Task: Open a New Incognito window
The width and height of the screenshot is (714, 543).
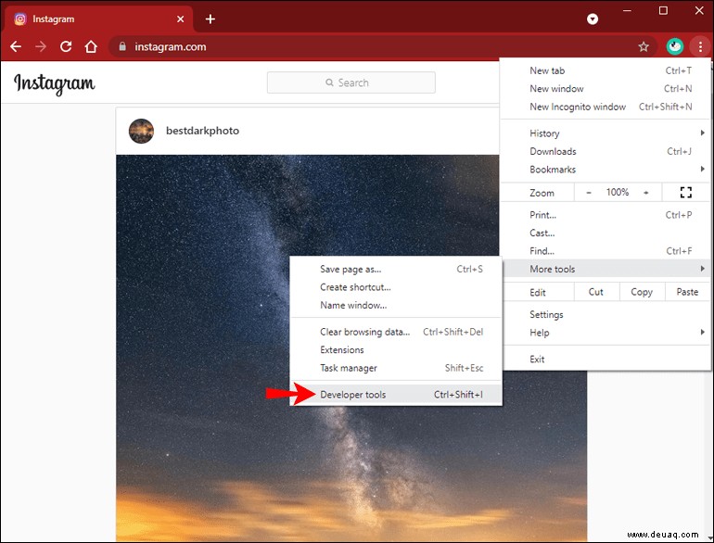Action: click(606, 107)
